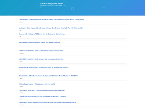Click source tag under Discord bans headline
The image size is (145, 109).
pyautogui.click(x=20, y=45)
